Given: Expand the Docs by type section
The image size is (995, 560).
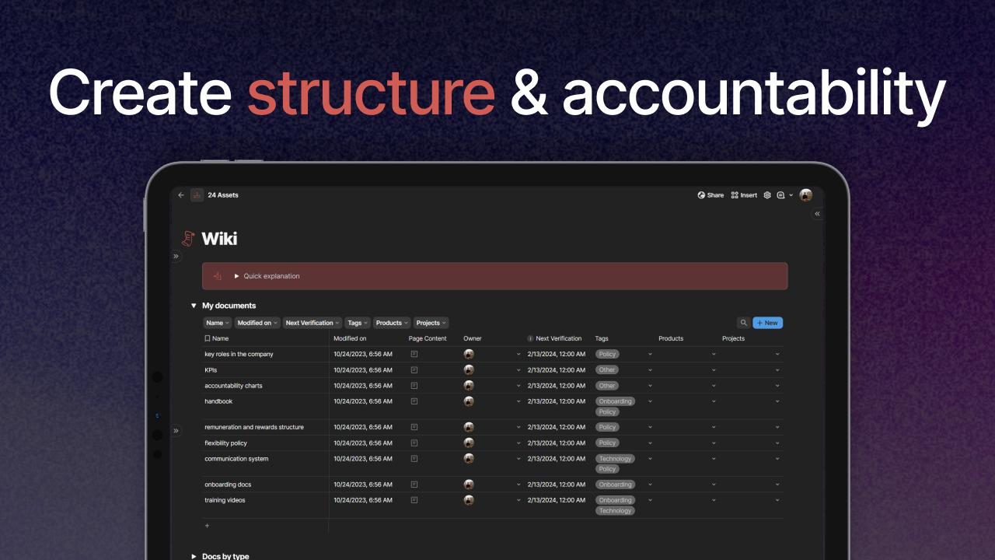Looking at the screenshot, I should [194, 556].
